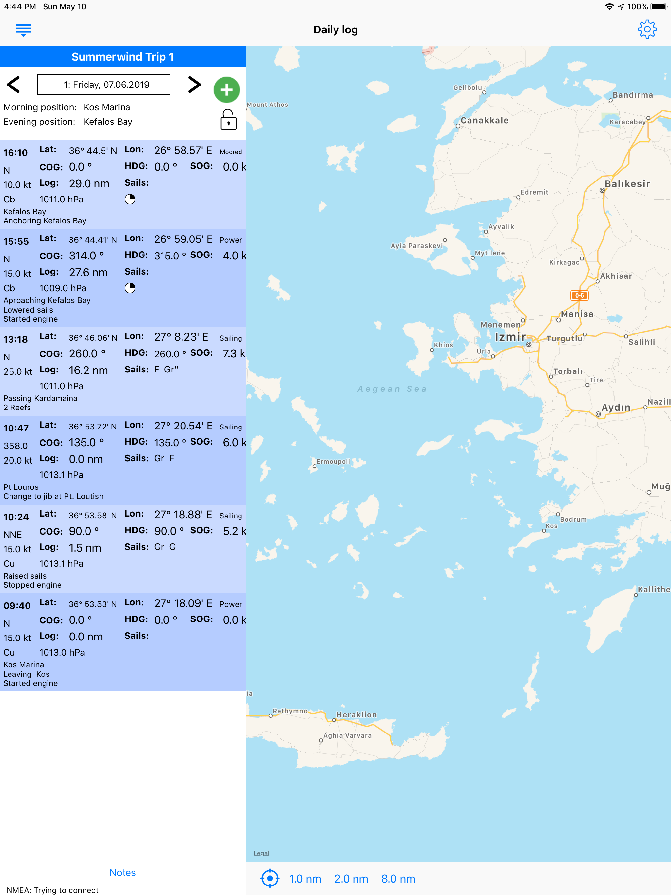Set map scale to 8.0 nm
The image size is (671, 895).
pyautogui.click(x=398, y=879)
